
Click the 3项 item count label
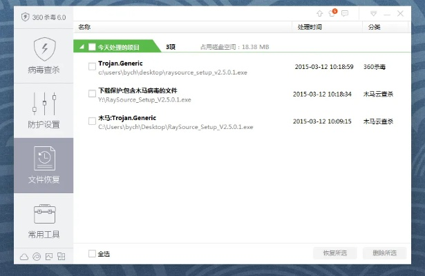[x=171, y=47]
